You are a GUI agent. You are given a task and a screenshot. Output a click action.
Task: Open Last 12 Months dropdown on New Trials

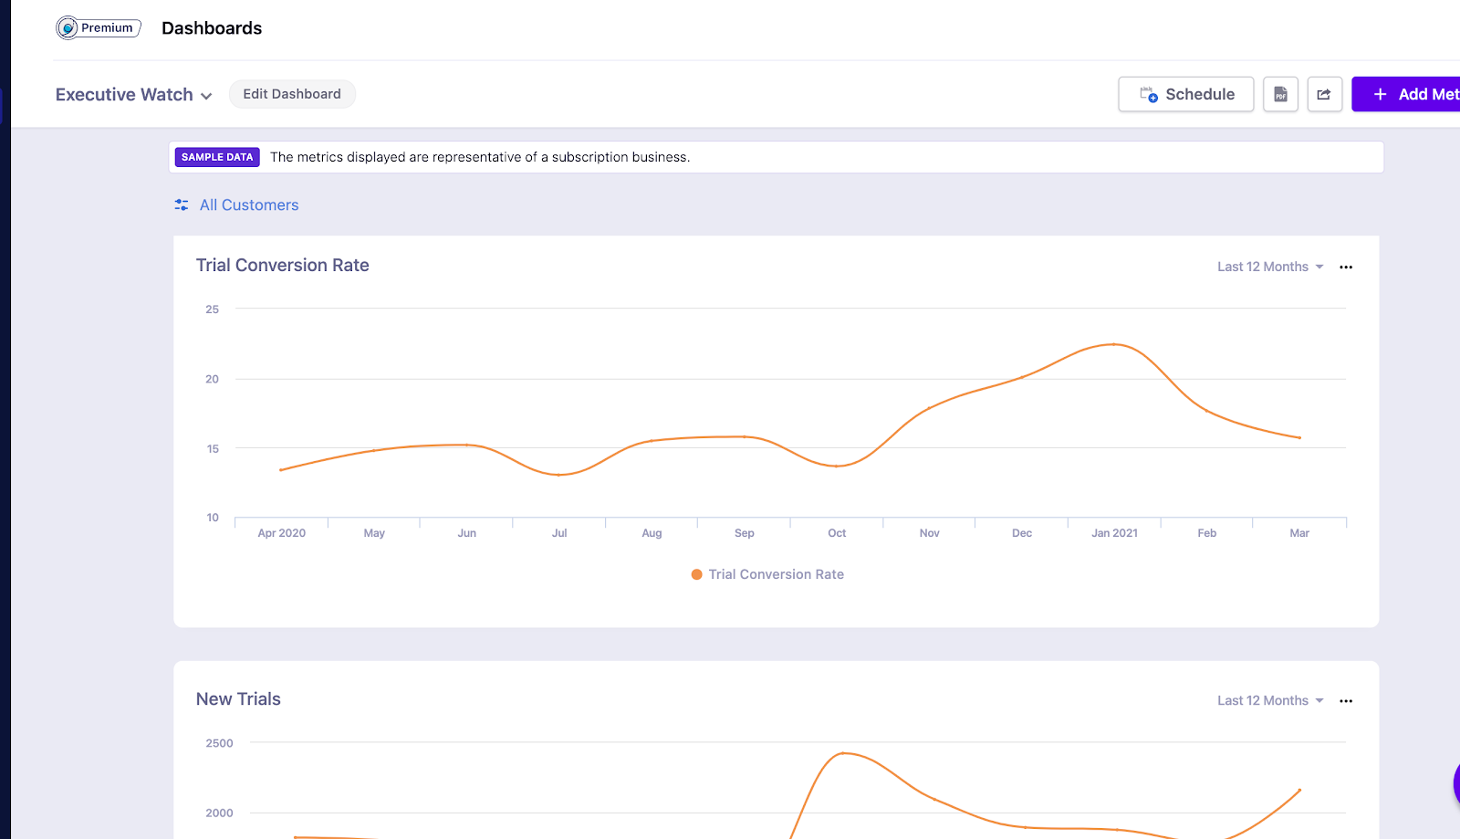coord(1269,700)
